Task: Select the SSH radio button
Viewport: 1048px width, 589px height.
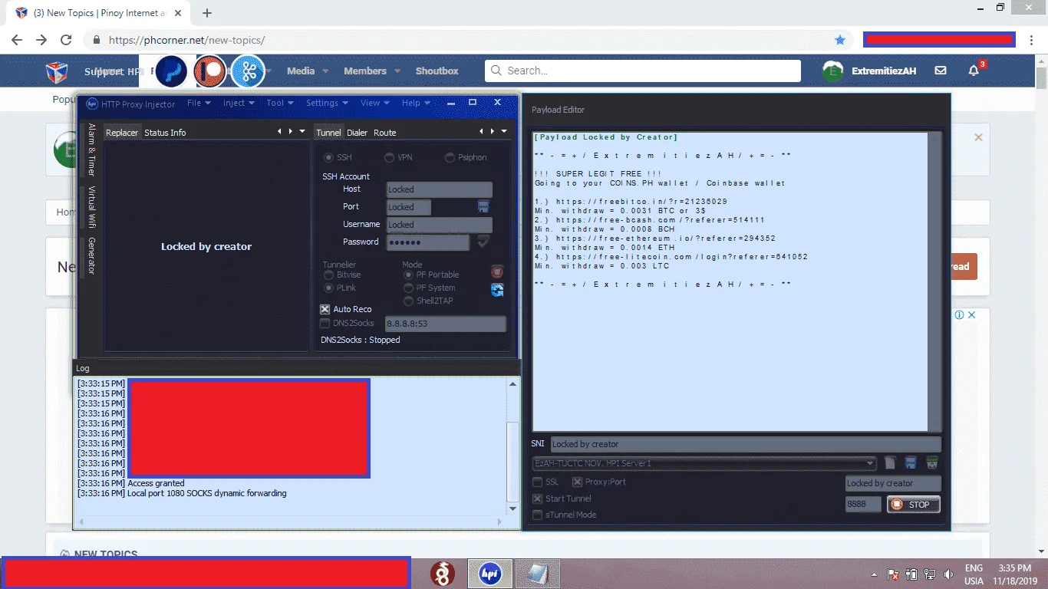Action: click(328, 157)
